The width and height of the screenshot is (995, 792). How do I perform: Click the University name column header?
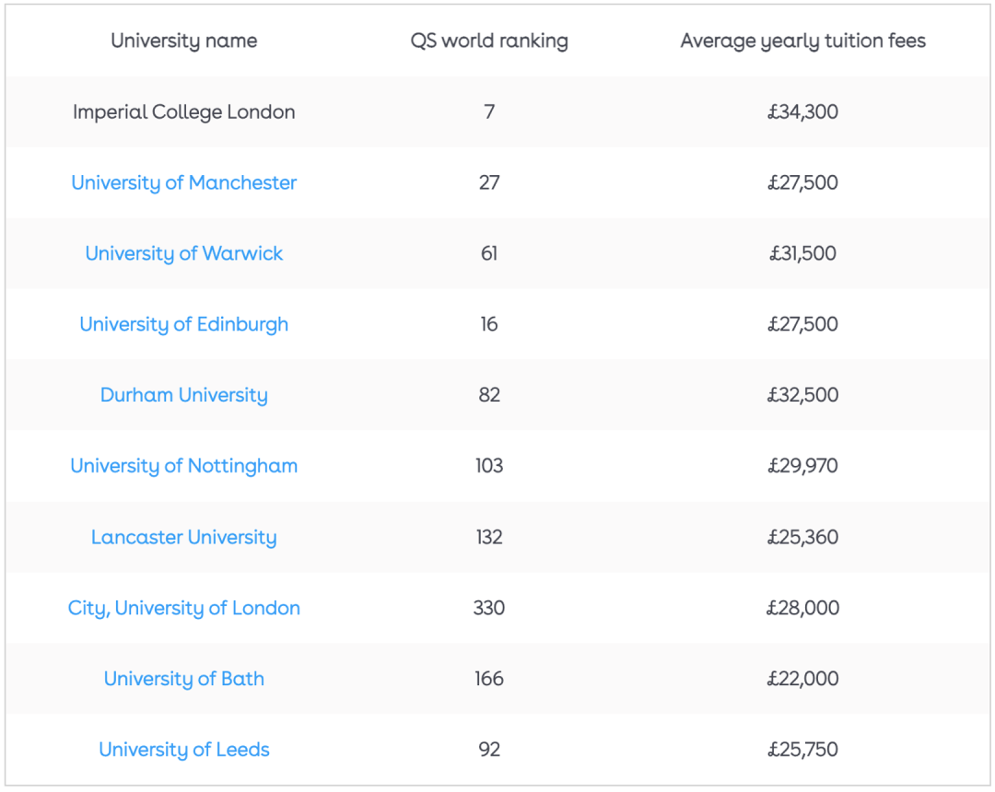point(183,41)
